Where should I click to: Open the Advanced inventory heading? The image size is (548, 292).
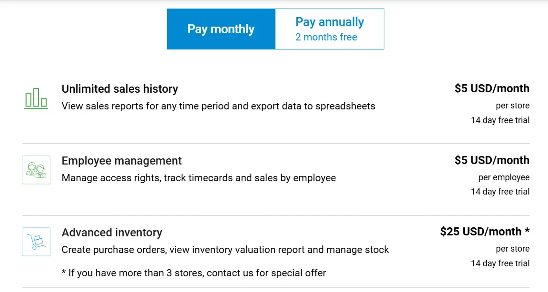point(112,233)
